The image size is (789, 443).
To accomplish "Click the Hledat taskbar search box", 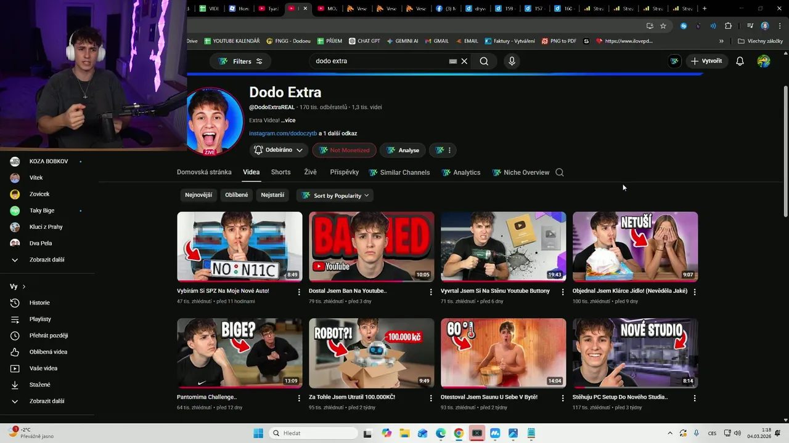I will pyautogui.click(x=314, y=433).
